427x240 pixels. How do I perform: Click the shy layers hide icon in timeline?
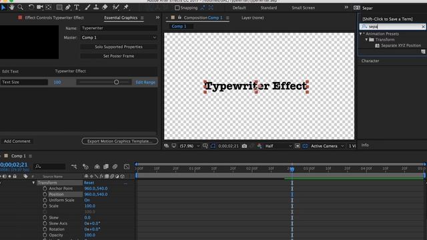[97, 167]
